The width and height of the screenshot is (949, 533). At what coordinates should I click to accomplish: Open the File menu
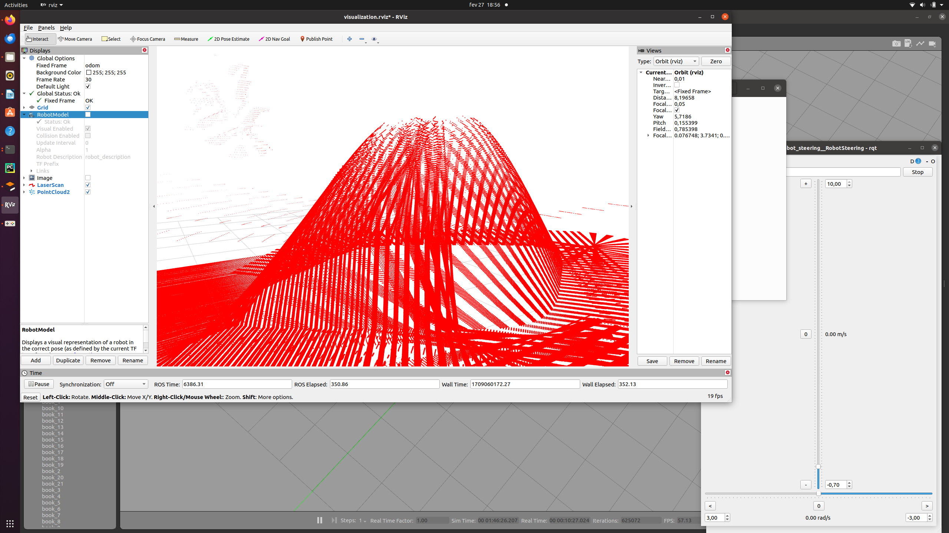[x=28, y=28]
